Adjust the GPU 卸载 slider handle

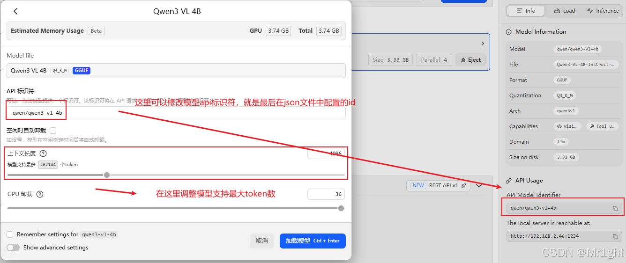[341, 208]
